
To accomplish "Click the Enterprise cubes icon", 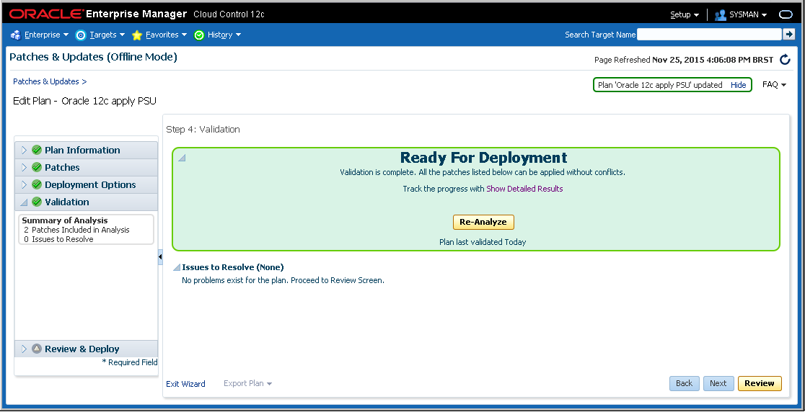I will [16, 35].
